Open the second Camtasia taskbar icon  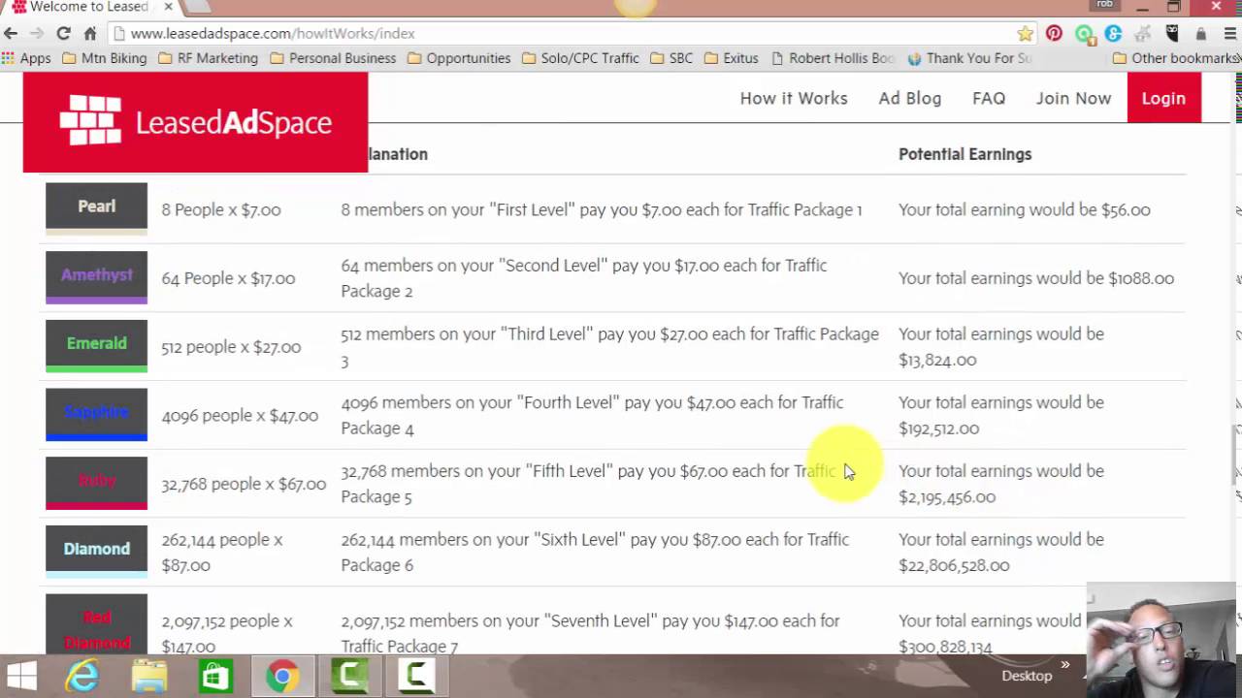tap(416, 676)
